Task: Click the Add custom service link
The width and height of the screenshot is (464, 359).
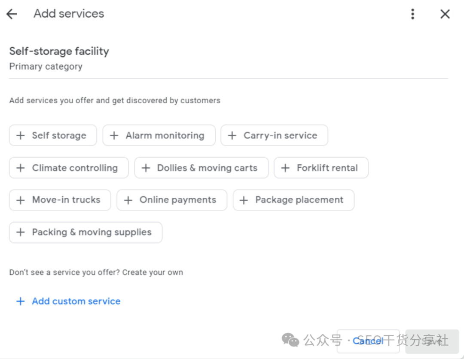Action: 76,301
